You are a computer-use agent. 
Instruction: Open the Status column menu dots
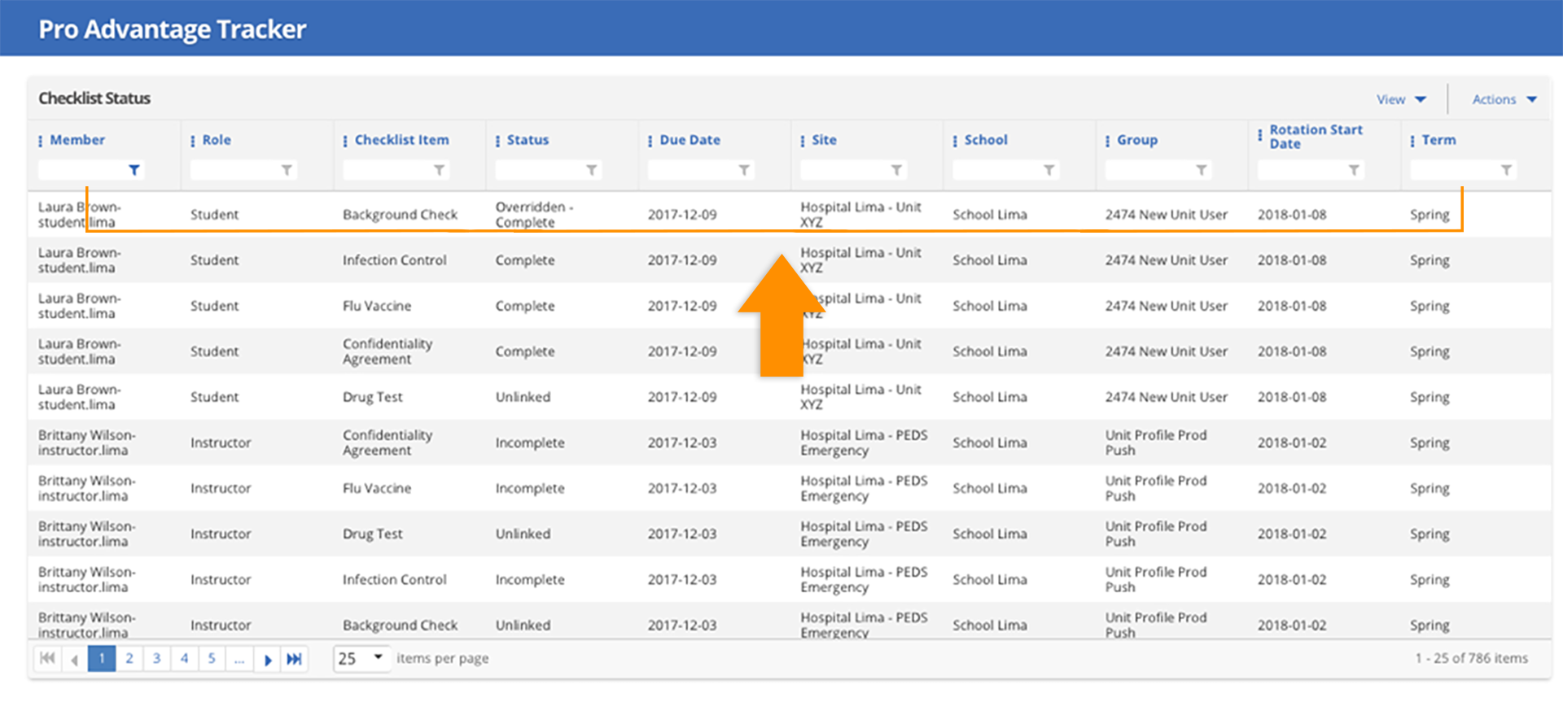coord(497,141)
